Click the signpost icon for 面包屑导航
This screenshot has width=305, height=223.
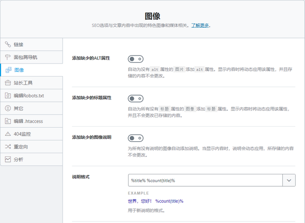pyautogui.click(x=8, y=57)
